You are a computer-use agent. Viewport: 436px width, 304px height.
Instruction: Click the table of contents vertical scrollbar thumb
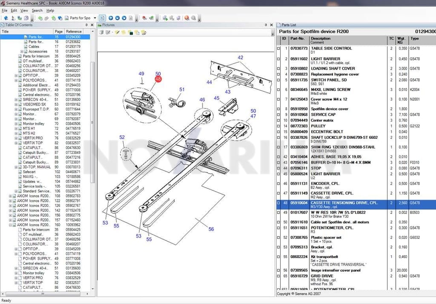click(x=92, y=122)
